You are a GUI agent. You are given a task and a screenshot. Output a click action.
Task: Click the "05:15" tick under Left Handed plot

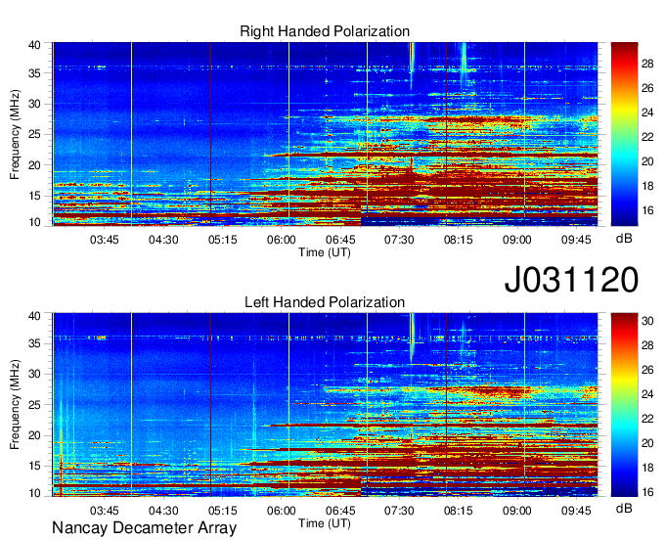tap(222, 511)
